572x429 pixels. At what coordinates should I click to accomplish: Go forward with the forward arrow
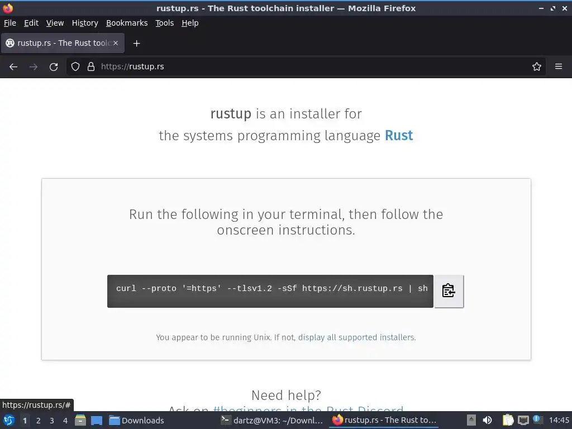[34, 67]
